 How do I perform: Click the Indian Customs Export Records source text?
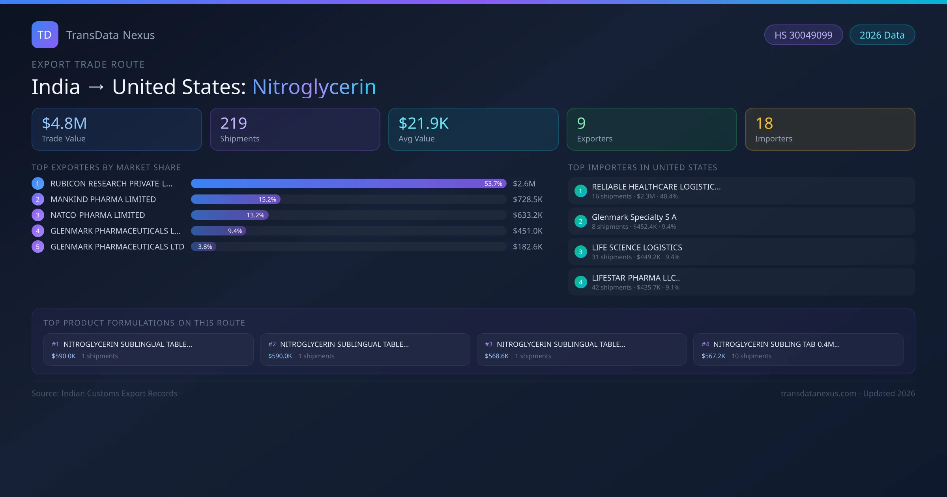tap(105, 393)
